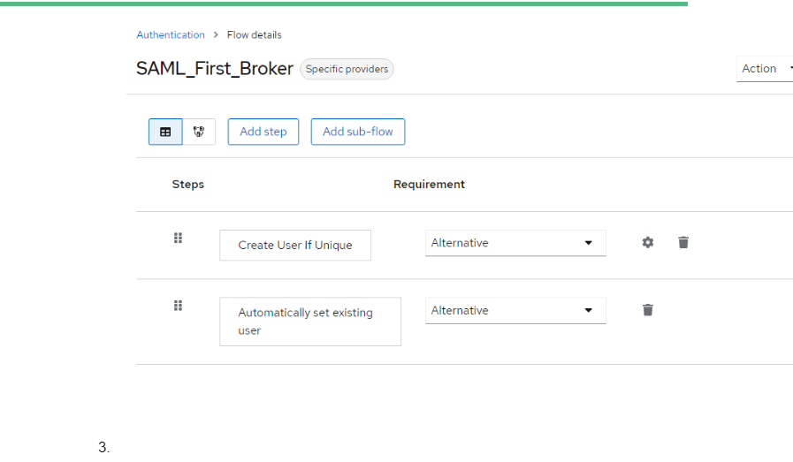This screenshot has width=793, height=462.
Task: Open requirement dropdown for Create User If Unique
Action: [x=515, y=243]
